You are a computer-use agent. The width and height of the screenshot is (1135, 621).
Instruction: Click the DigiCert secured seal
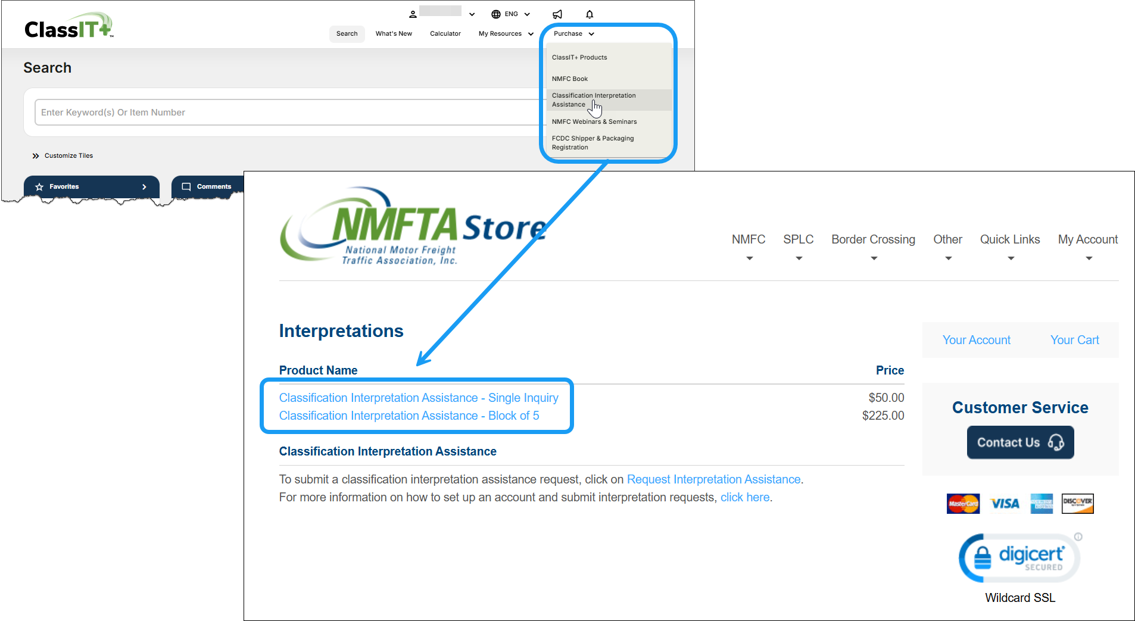(x=1019, y=557)
